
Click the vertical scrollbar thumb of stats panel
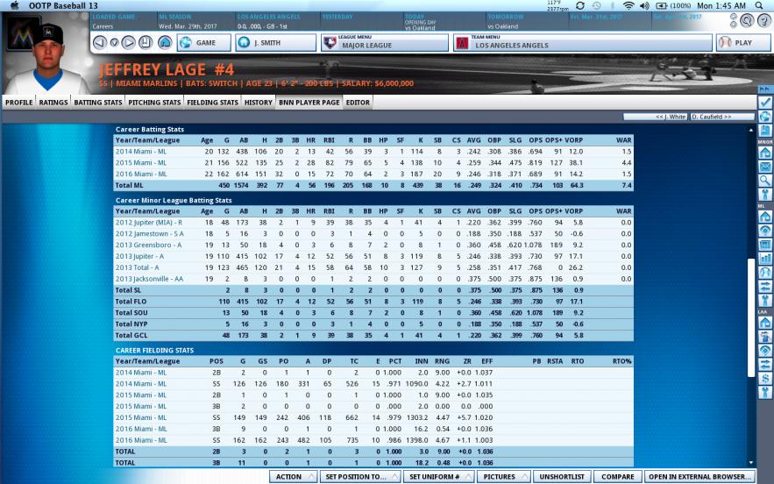click(751, 317)
